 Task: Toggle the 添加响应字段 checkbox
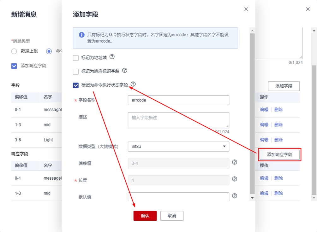click(x=14, y=66)
